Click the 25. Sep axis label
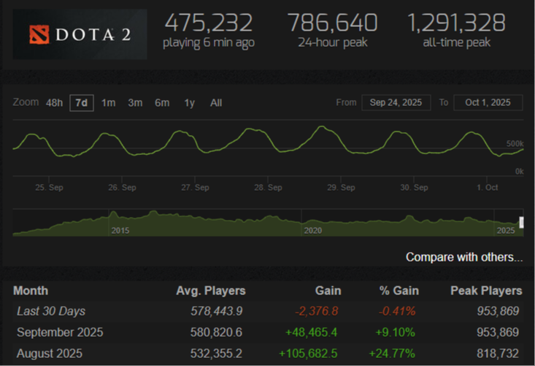Viewport: 535px width, 366px height. click(49, 188)
